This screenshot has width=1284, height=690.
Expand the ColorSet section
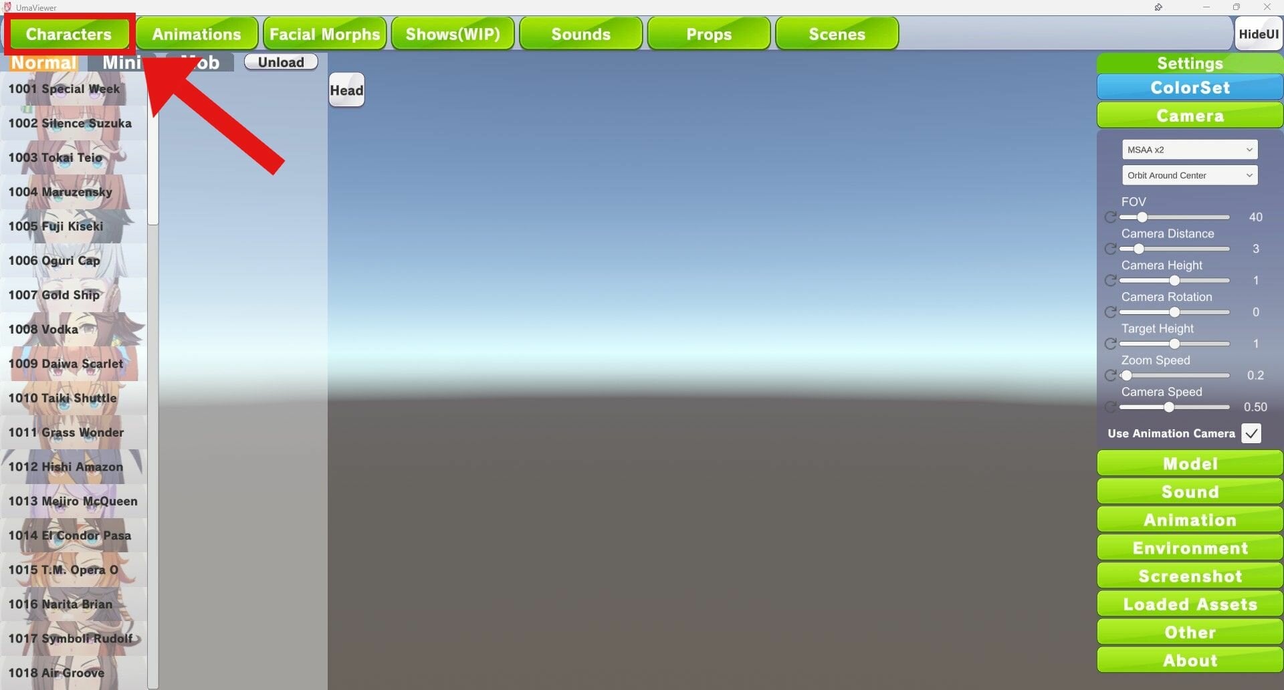[1190, 88]
